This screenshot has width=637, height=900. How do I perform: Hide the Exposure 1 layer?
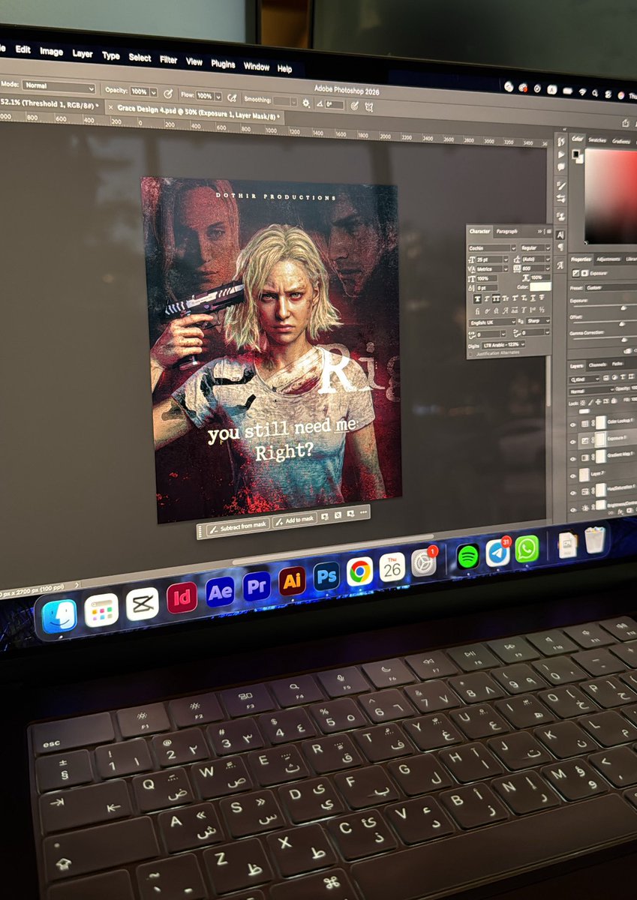pyautogui.click(x=572, y=442)
